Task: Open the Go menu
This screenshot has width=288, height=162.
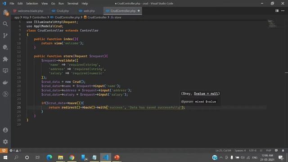Action: 53,4
